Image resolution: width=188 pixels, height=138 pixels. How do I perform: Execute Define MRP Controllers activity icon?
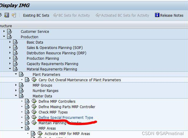coord(34,101)
